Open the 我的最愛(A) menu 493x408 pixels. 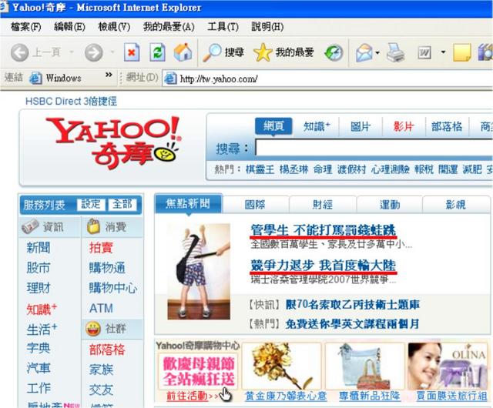click(x=169, y=27)
